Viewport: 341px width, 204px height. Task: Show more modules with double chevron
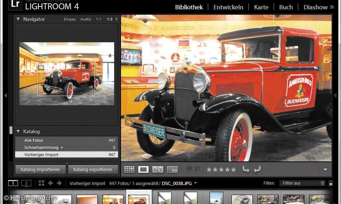click(x=332, y=7)
